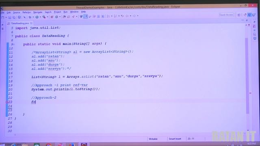This screenshot has height=146, width=260.
Task: Close the DataReading.java editor tab
Action: point(31,23)
